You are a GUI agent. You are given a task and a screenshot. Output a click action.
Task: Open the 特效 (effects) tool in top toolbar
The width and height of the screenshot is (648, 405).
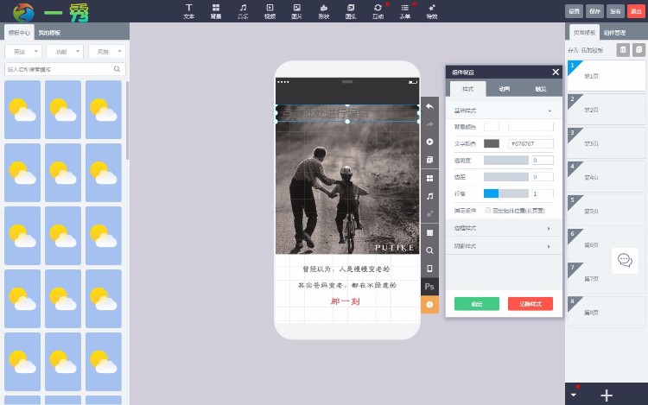[432, 11]
